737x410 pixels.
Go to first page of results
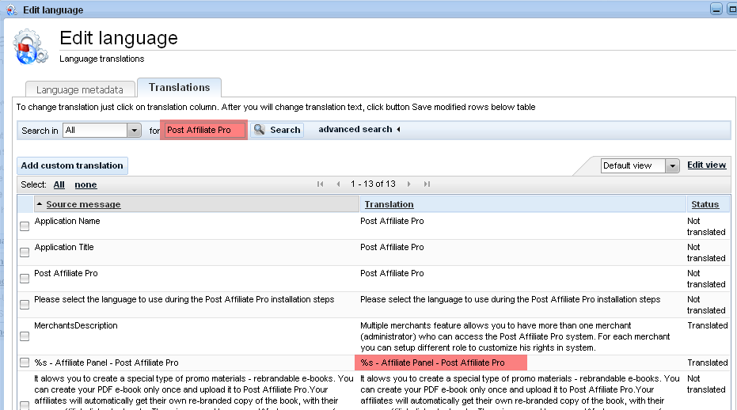pos(320,184)
